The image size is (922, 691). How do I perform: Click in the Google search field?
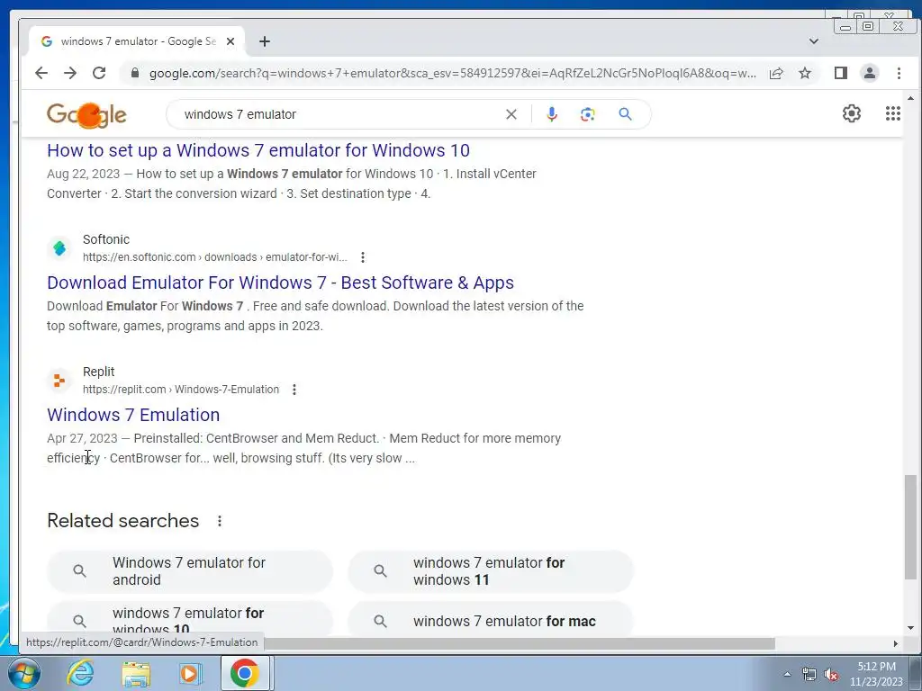pos(341,114)
